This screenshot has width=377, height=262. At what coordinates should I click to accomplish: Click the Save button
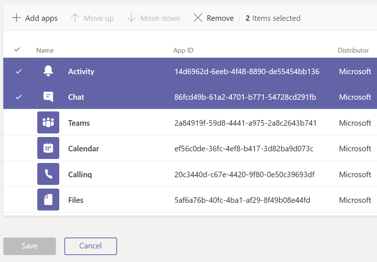pyautogui.click(x=29, y=246)
